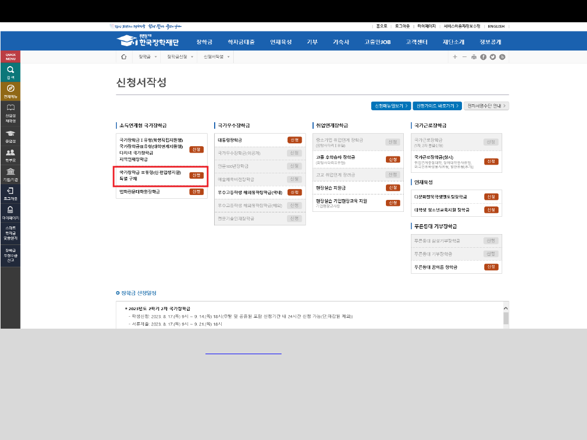
Task: Click scrollbar thumb in 신청일정 box
Action: tap(506, 318)
